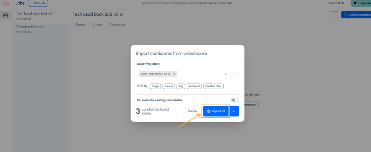Click the job selection input field
This screenshot has height=152, width=371.
pos(187,74)
